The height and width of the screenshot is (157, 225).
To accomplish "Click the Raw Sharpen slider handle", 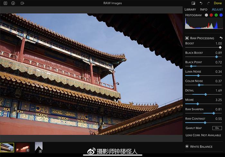I will click(214, 113).
